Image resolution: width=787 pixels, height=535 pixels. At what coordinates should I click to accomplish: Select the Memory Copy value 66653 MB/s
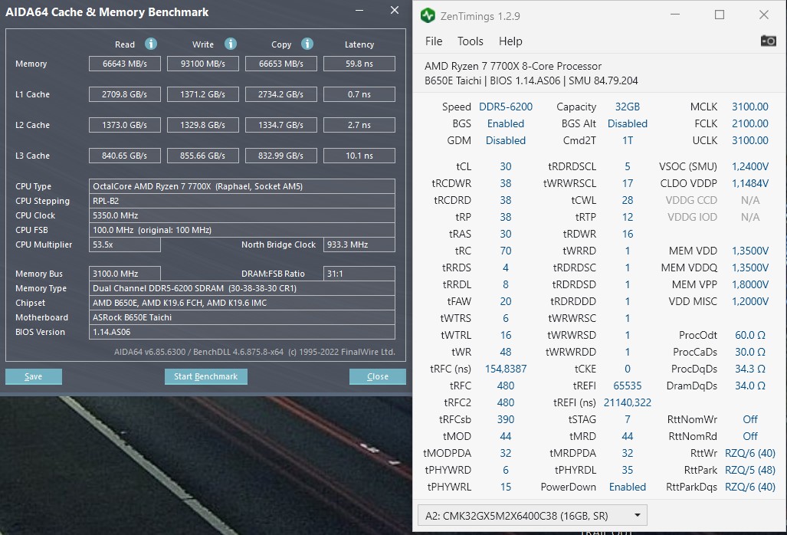pos(281,64)
